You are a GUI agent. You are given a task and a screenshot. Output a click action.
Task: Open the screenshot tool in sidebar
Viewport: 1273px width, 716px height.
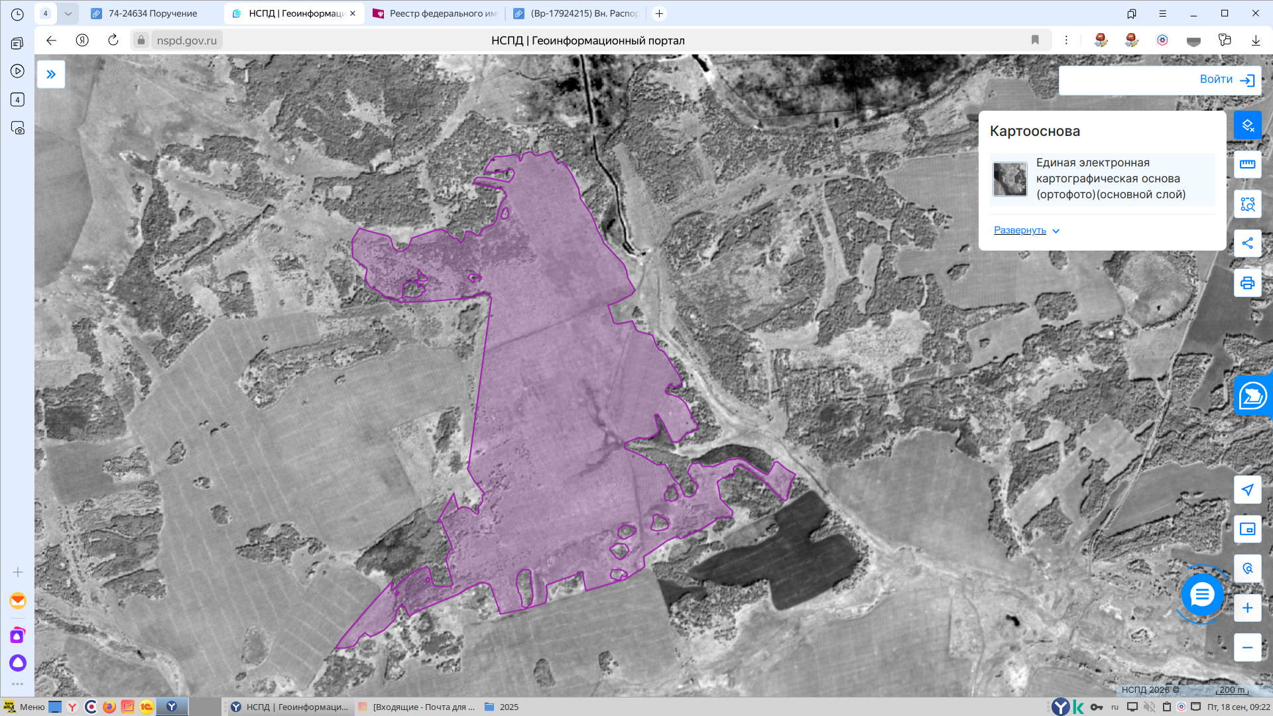pos(18,128)
